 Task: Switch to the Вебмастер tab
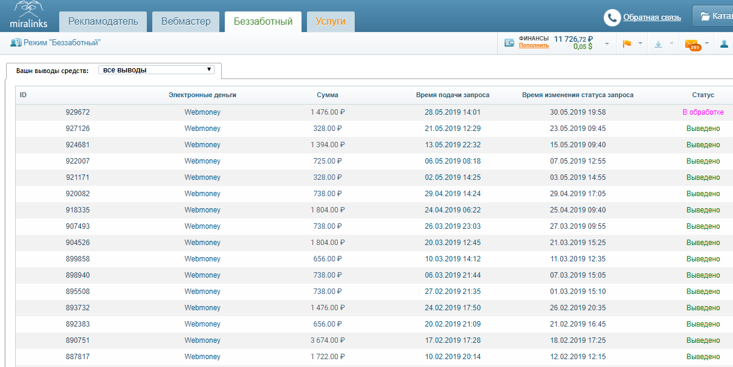click(186, 22)
